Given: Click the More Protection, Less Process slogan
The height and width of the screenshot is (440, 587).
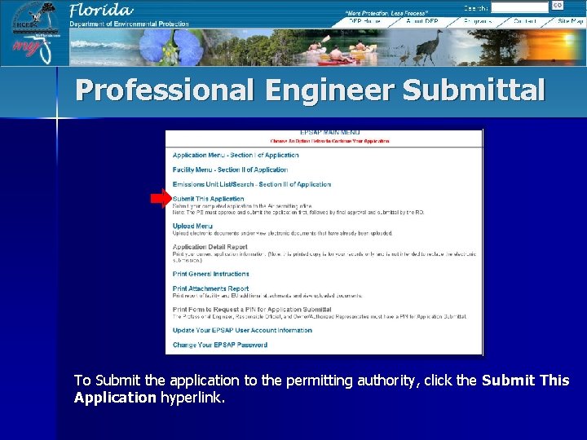Looking at the screenshot, I should pyautogui.click(x=386, y=13).
